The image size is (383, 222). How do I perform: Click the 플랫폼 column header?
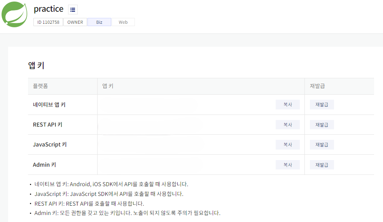coord(40,86)
